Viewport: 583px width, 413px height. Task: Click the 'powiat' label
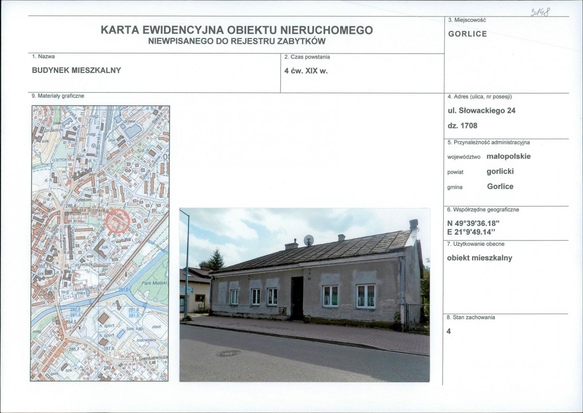(455, 172)
